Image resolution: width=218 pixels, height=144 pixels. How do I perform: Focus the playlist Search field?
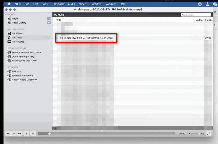tap(196, 15)
